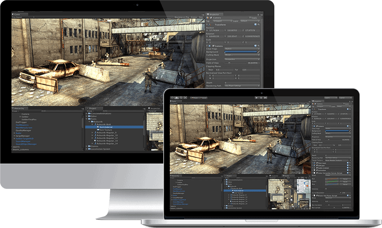Toggle the Local button on MacBook toolbar
The image size is (382, 228).
203,98
